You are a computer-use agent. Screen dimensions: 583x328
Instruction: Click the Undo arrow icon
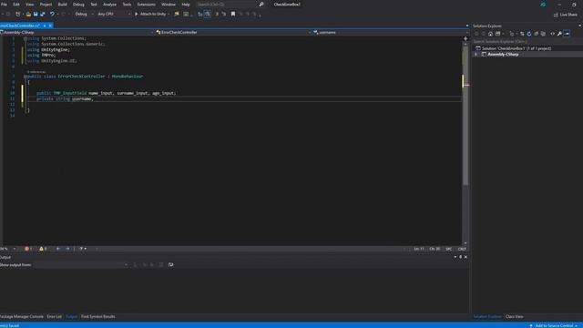[x=52, y=15]
